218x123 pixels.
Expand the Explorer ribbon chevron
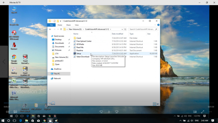click(155, 25)
